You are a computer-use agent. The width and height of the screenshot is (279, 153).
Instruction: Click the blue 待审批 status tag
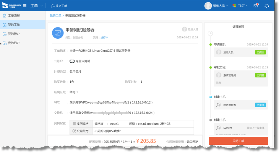(x=260, y=105)
